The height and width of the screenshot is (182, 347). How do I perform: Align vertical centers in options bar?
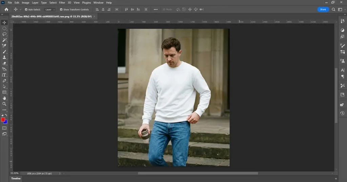tap(132, 9)
